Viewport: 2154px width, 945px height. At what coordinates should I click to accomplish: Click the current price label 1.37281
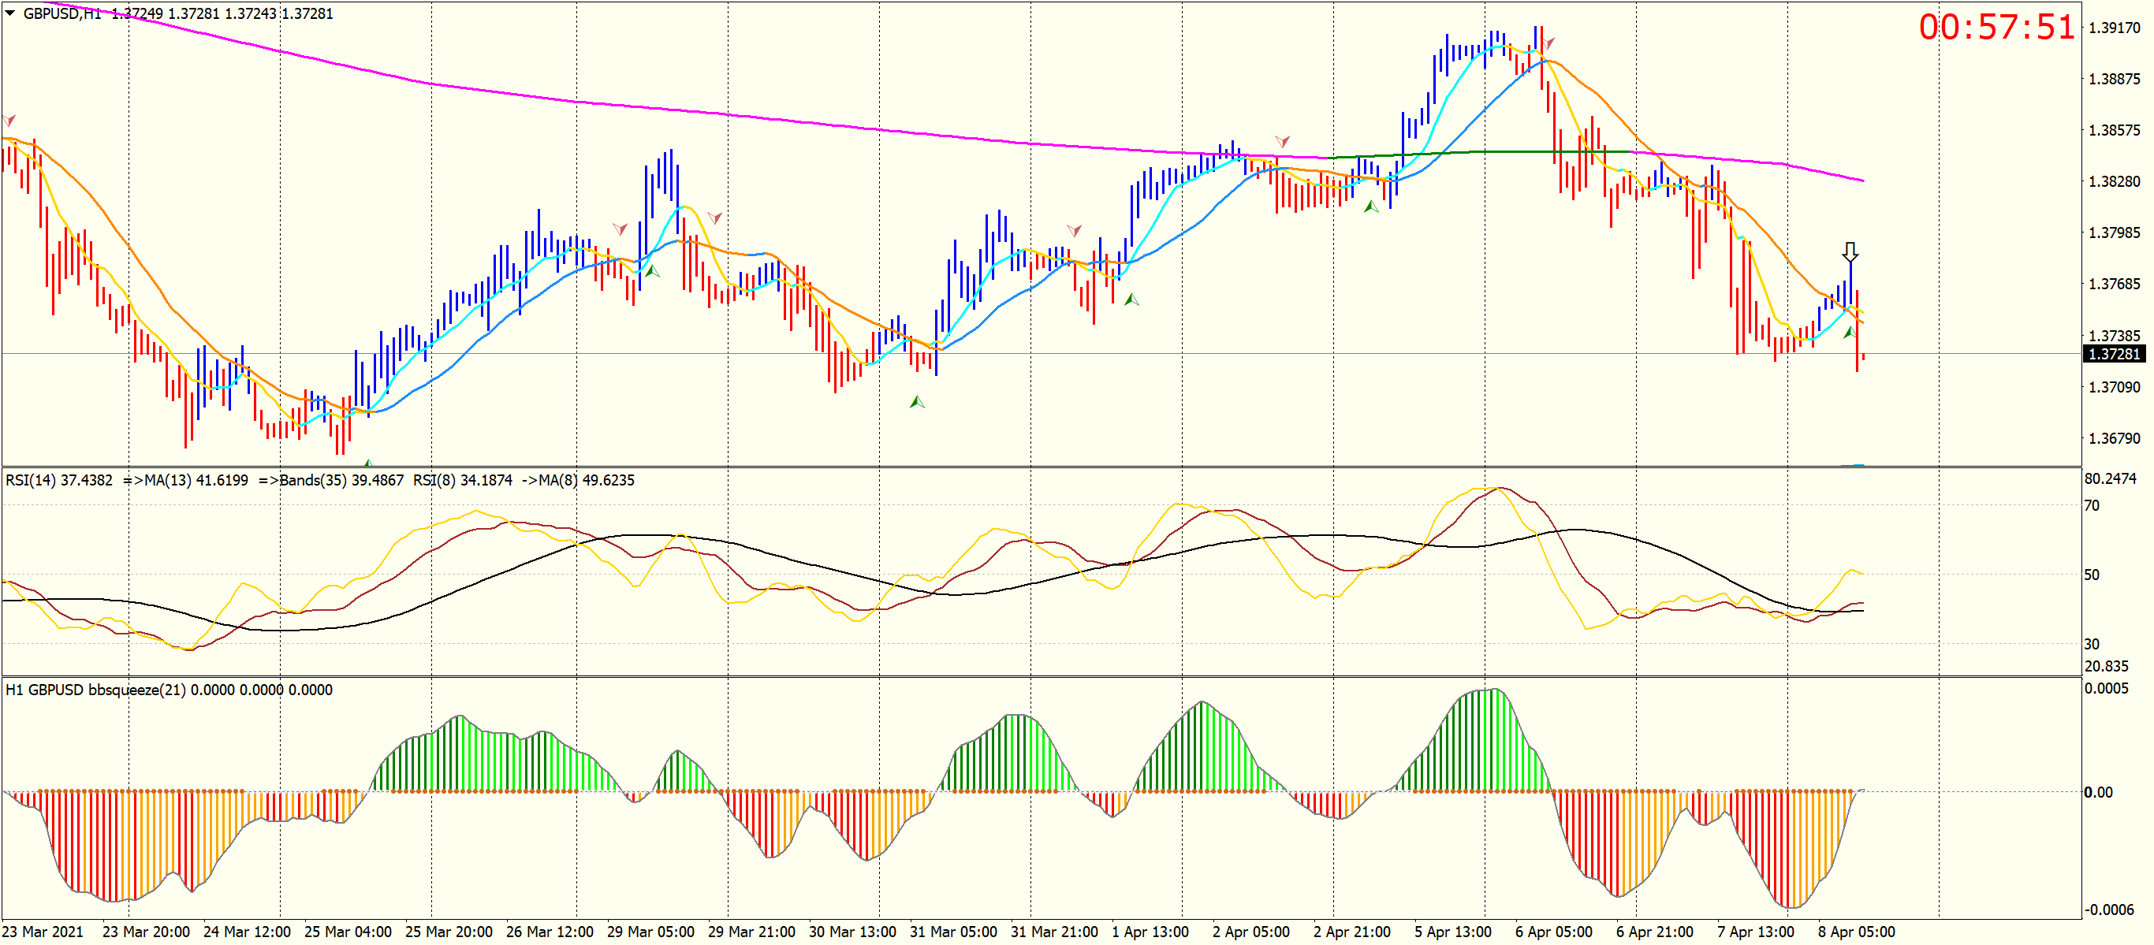[2113, 354]
